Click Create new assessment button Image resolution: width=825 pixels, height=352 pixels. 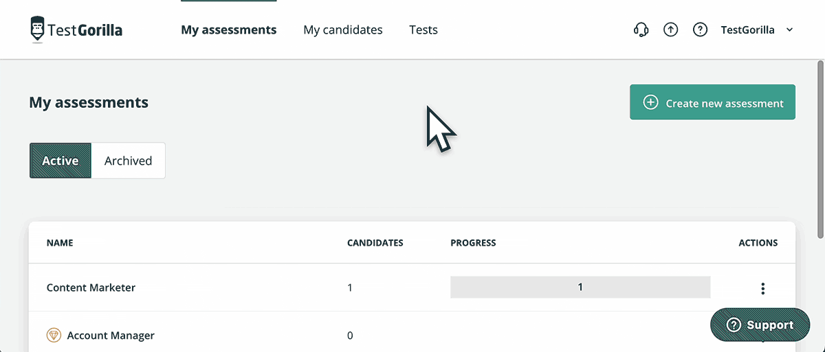click(x=712, y=102)
